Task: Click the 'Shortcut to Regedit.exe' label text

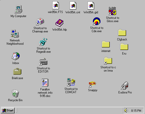Action: point(44,50)
